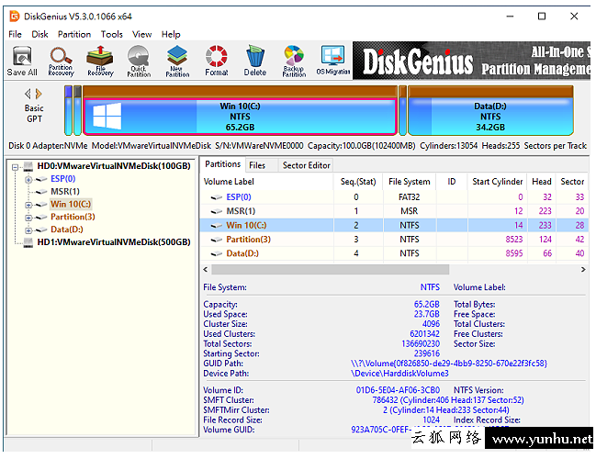Select the Partition(3) row in partition table
The image size is (596, 459).
[394, 240]
